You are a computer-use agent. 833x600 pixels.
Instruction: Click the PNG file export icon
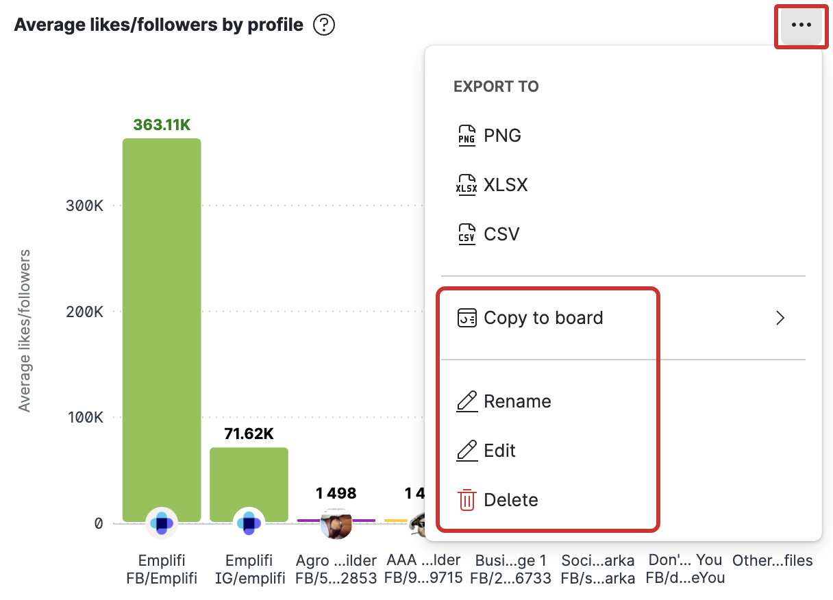[467, 136]
